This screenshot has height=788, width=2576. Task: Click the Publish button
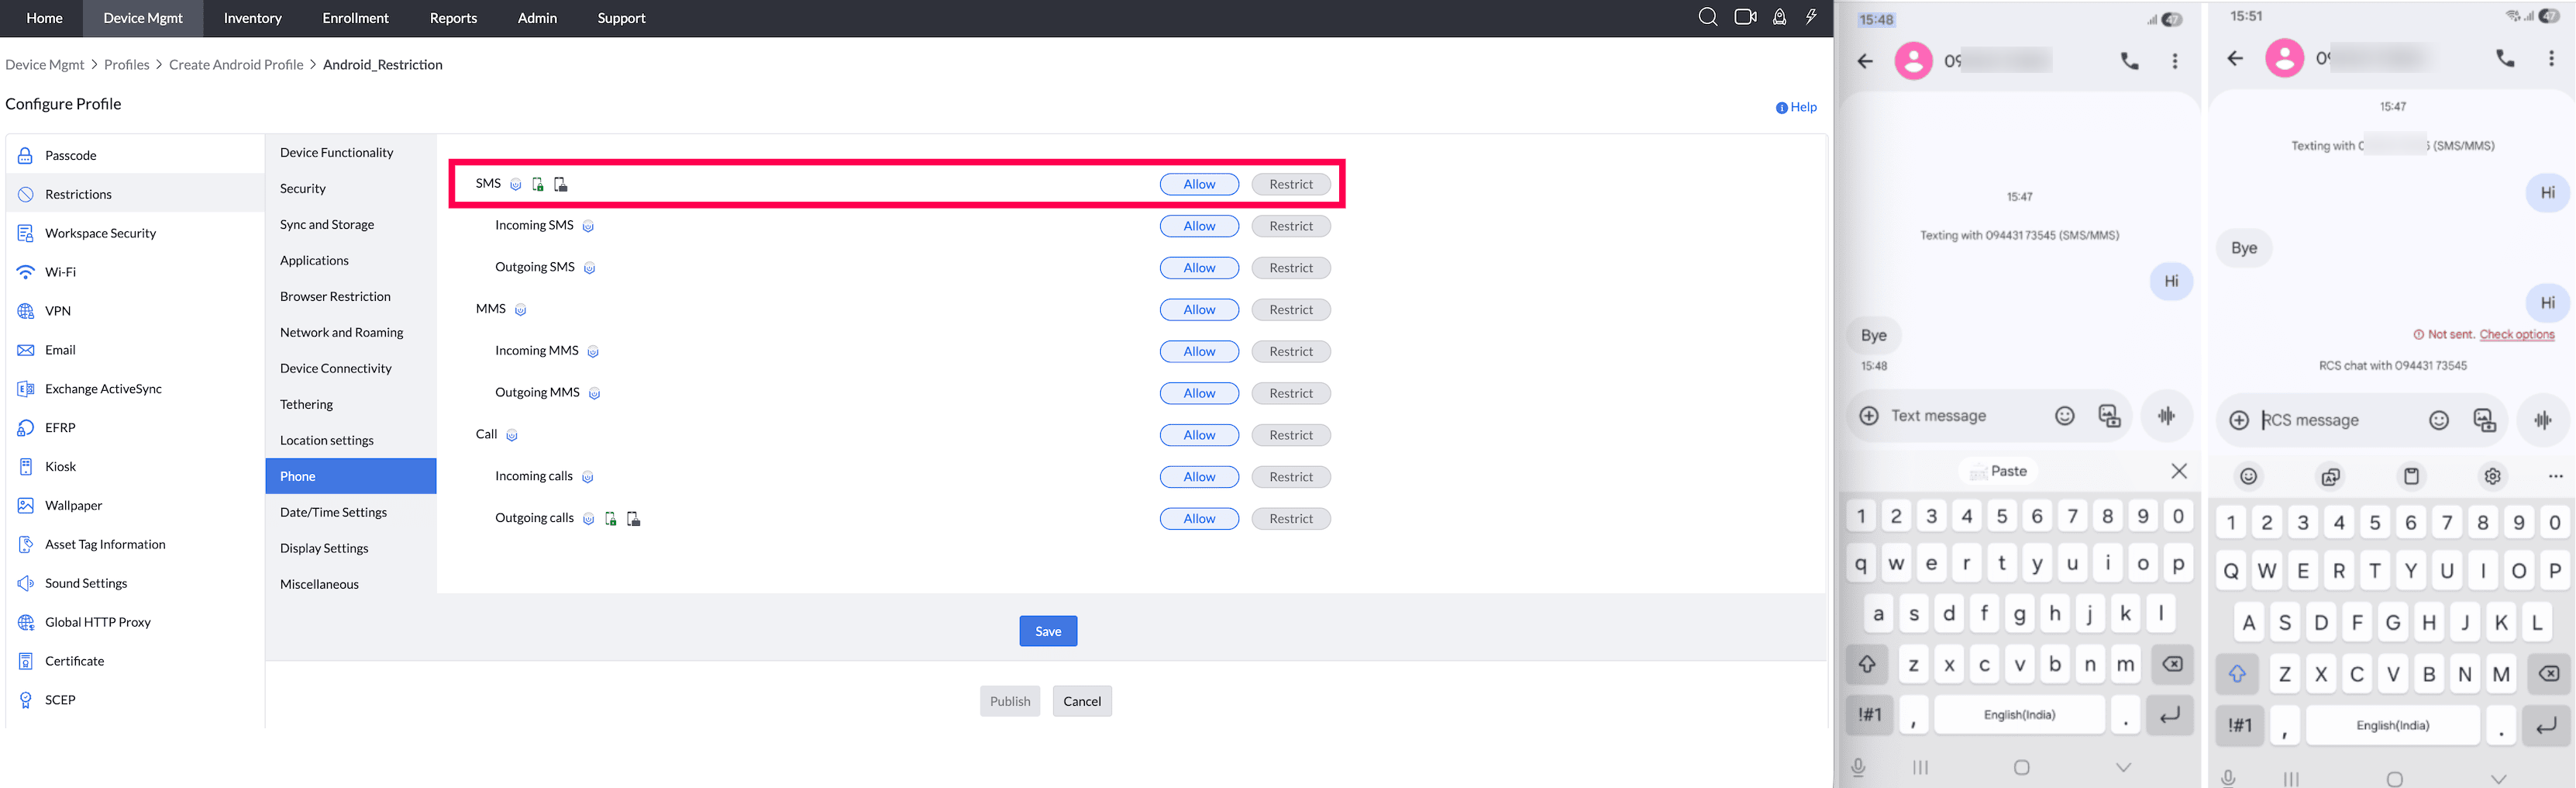click(x=1010, y=701)
